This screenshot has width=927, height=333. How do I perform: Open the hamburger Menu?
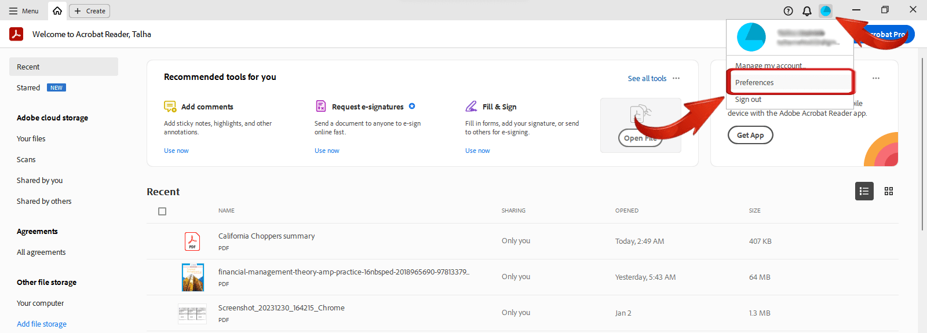click(24, 11)
